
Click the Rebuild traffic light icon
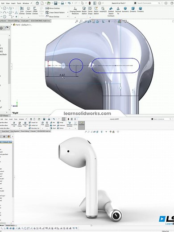[x=90, y=3]
